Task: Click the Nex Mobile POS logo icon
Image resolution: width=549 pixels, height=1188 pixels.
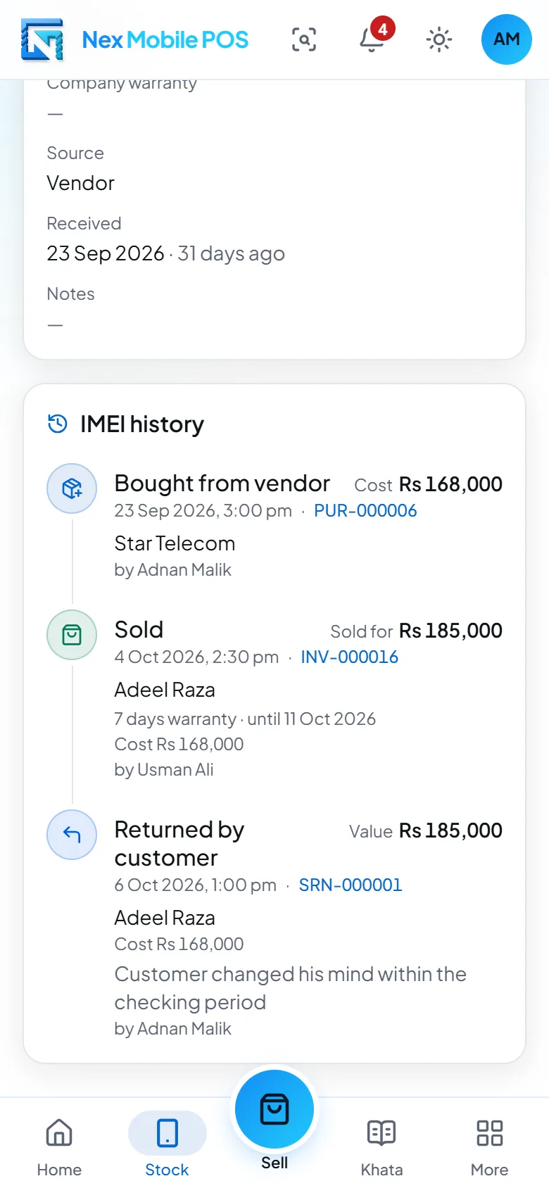Action: point(42,39)
